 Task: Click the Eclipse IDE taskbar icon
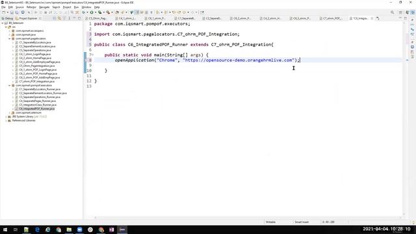coord(122,229)
